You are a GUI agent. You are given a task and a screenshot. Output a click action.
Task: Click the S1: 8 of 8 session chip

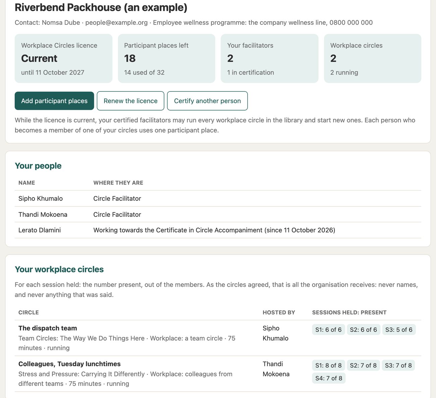(x=328, y=365)
